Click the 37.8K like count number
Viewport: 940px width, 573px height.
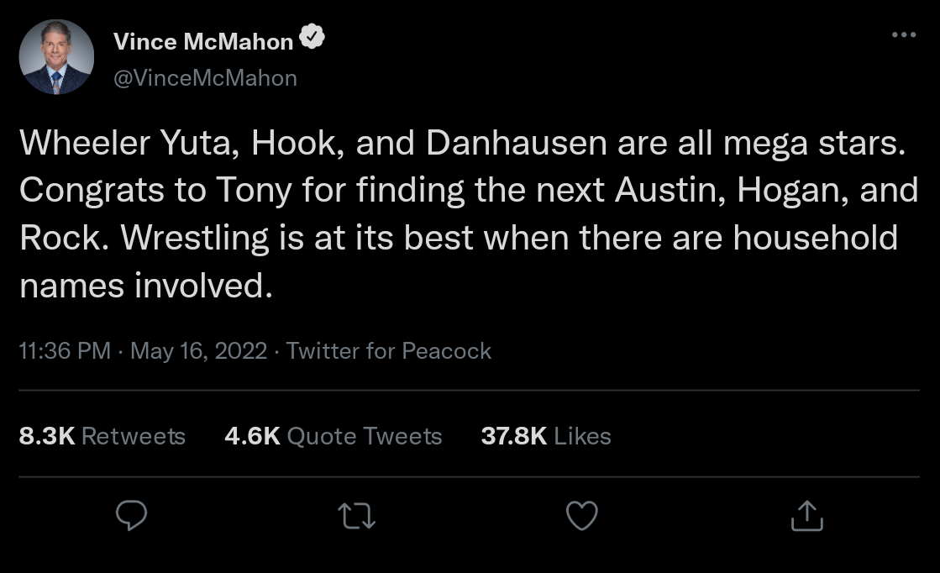[x=514, y=436]
